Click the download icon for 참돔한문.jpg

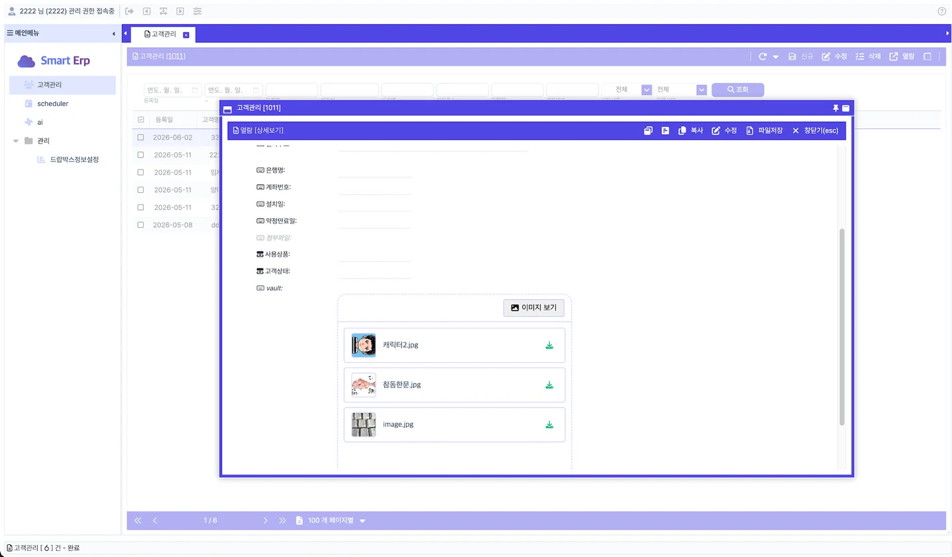click(x=549, y=385)
